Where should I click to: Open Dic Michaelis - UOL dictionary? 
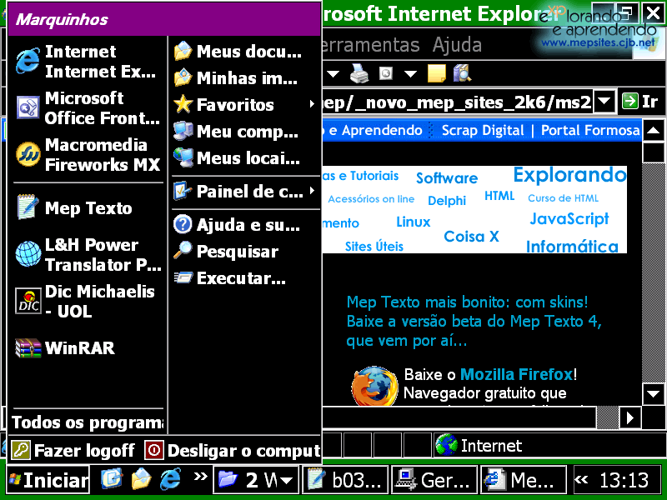click(88, 301)
